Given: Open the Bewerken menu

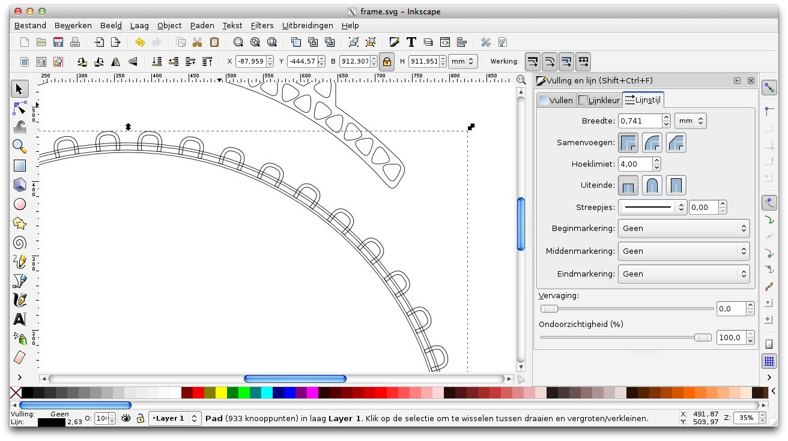Looking at the screenshot, I should [73, 25].
